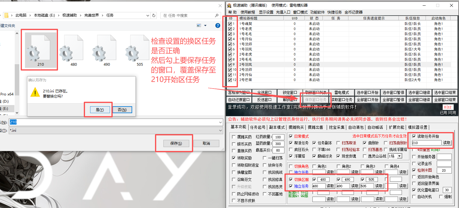Image resolution: width=459 pixels, height=208 pixels.
Task: Switch to the 任务起号 tab
Action: click(x=258, y=127)
